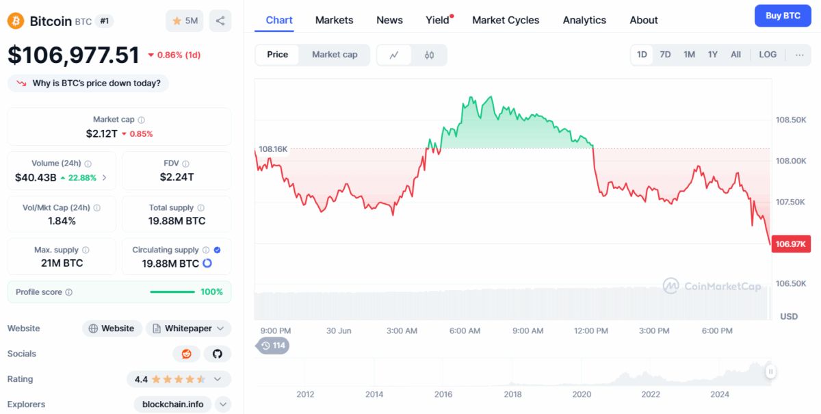Image resolution: width=821 pixels, height=414 pixels.
Task: Open the Reddit social icon
Action: (x=187, y=354)
